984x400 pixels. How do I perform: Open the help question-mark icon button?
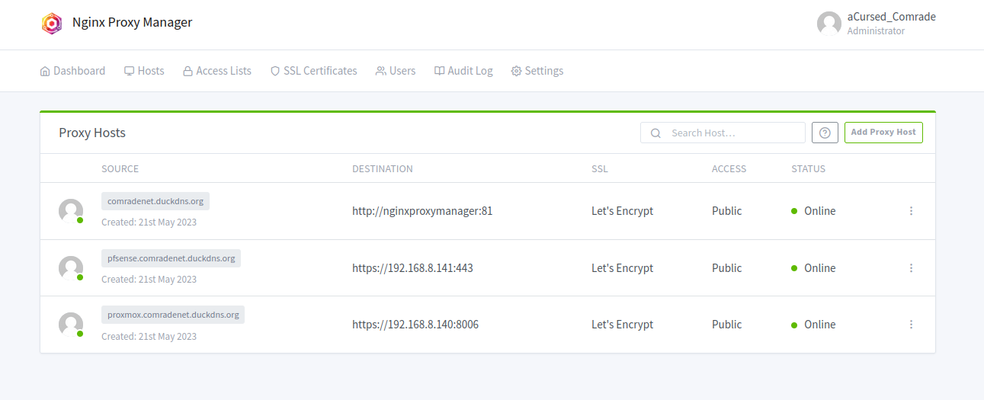(825, 133)
